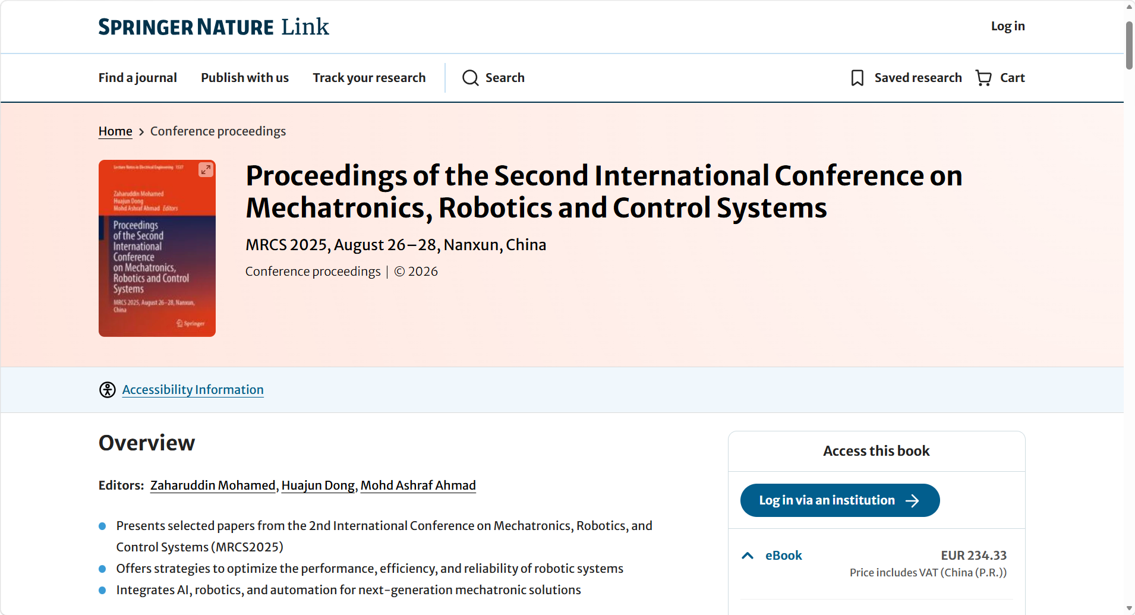
Task: View editor Huajun Dong's profile
Action: (318, 485)
